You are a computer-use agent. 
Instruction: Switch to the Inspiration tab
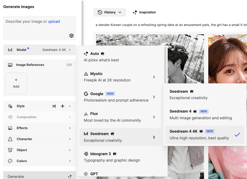144,12
